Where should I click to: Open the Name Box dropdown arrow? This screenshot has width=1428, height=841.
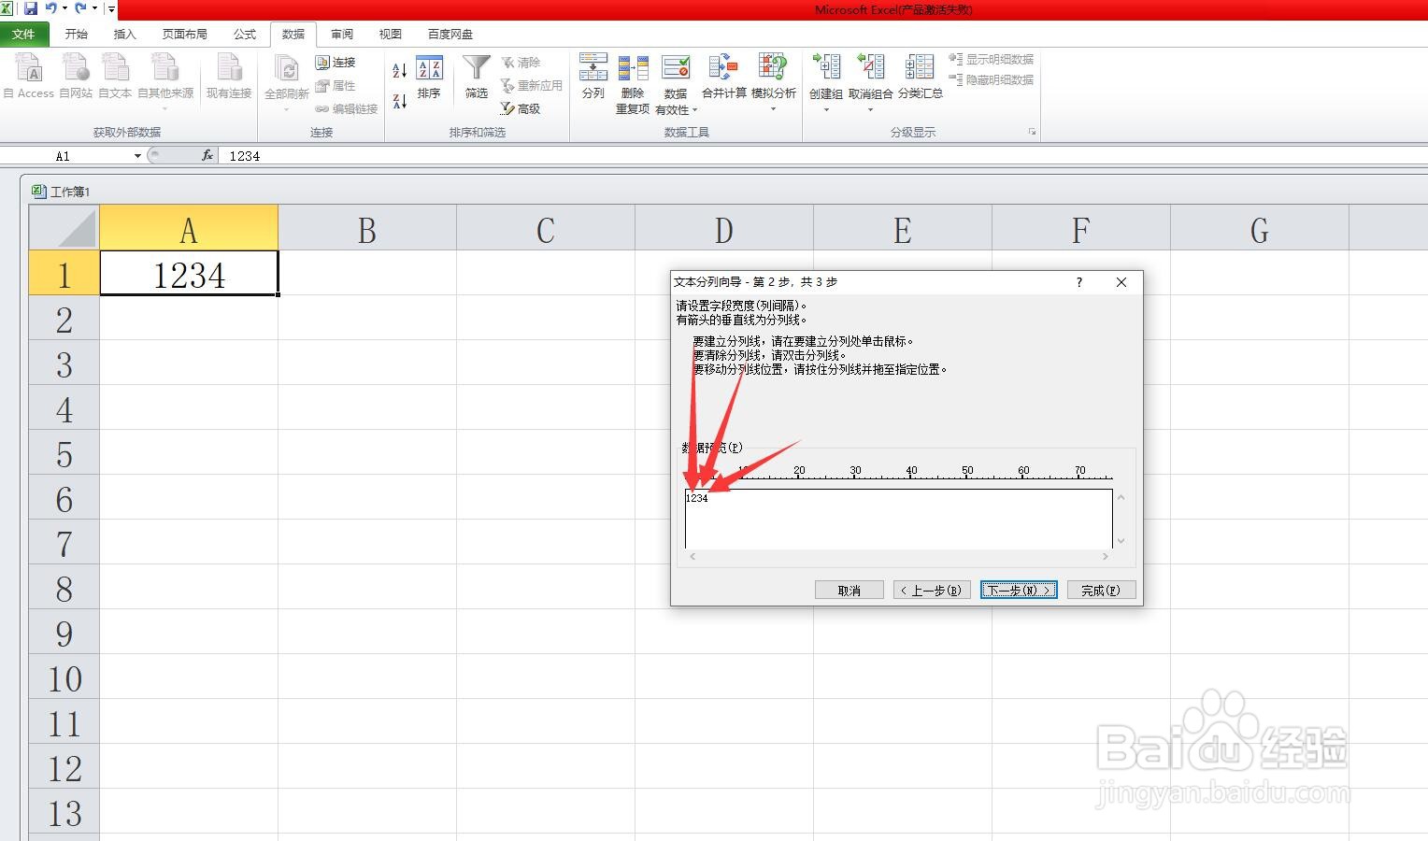(137, 156)
